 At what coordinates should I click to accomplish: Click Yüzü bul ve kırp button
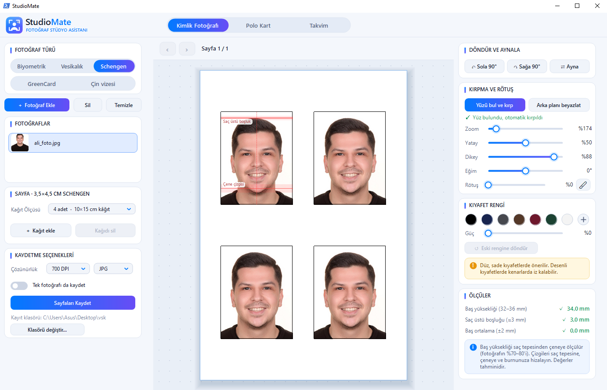(495, 105)
